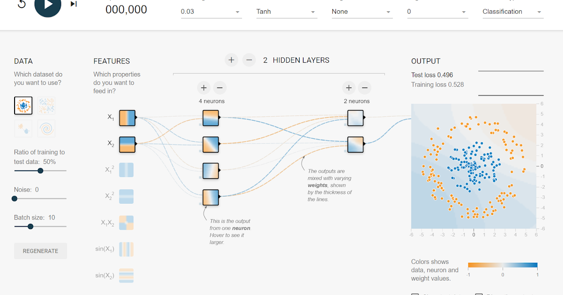This screenshot has width=563, height=295.
Task: Add a hidden layer with the plus button
Action: click(231, 60)
